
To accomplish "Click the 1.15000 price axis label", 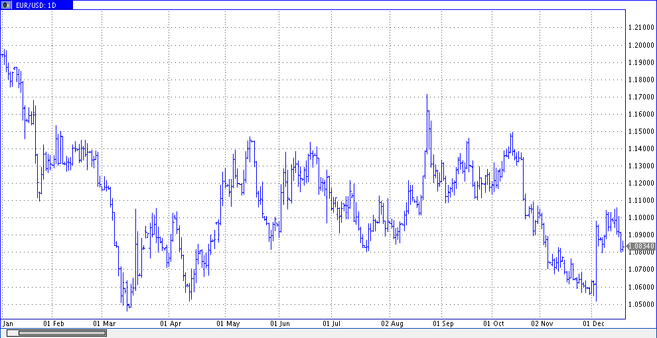I will click(642, 131).
